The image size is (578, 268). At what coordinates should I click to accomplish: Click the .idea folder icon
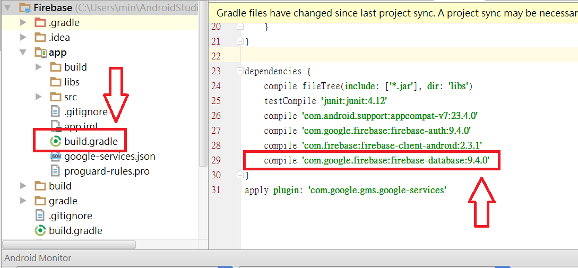point(40,37)
